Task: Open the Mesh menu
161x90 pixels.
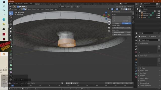Action: tap(42, 9)
